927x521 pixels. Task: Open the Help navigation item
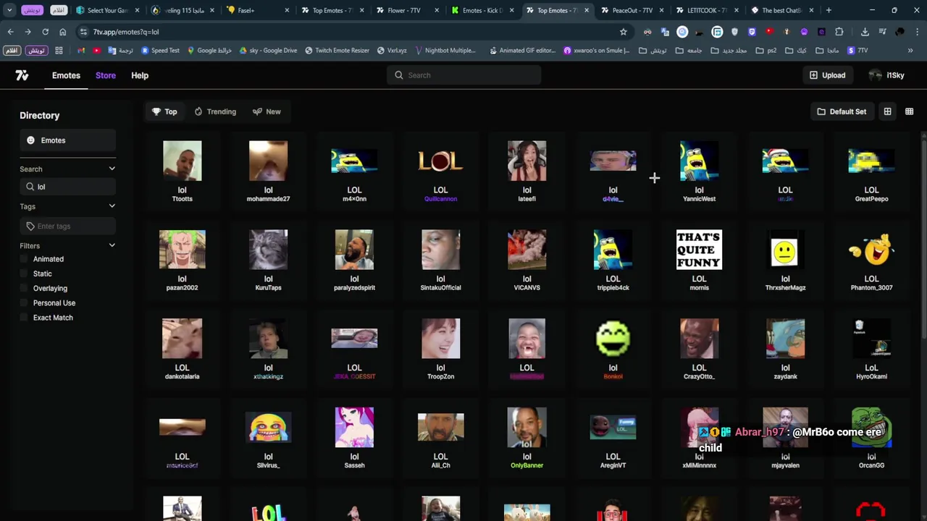[x=140, y=75]
